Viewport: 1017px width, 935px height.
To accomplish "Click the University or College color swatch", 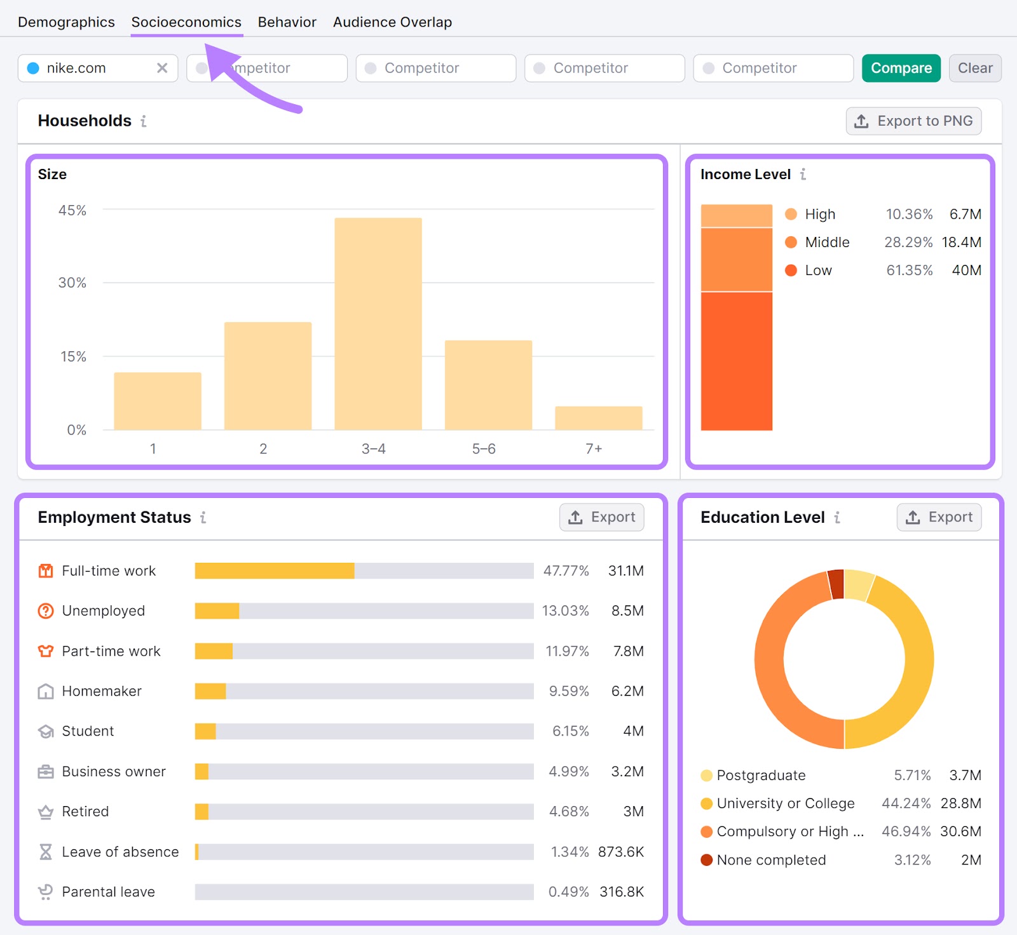I will 706,803.
